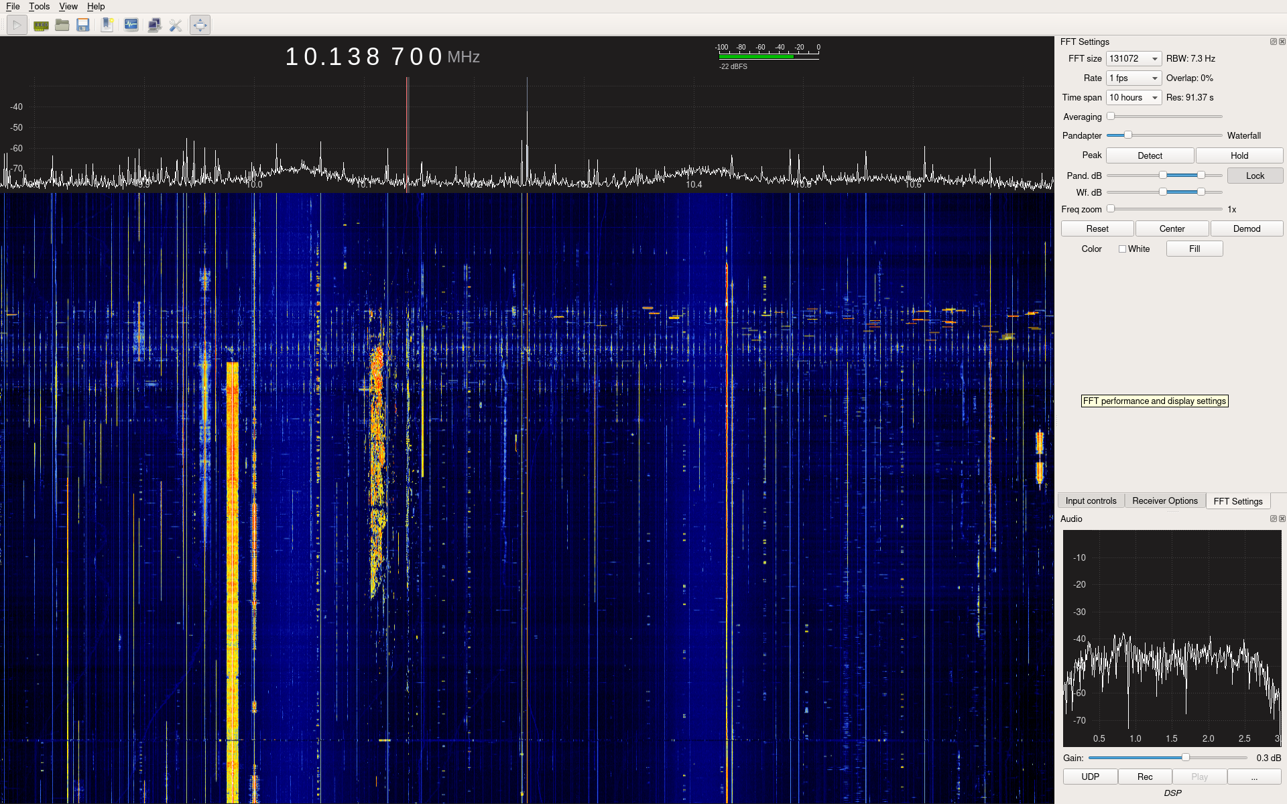Screen dimensions: 1287x804
Task: Click the red tuning marker in pandapter
Action: click(407, 134)
